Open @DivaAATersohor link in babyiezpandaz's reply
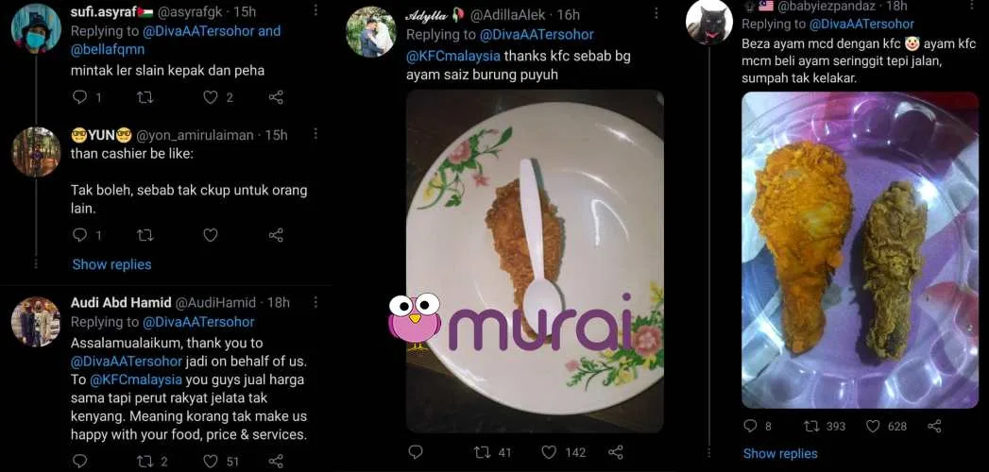Screen dimensions: 989x472 click(861, 24)
